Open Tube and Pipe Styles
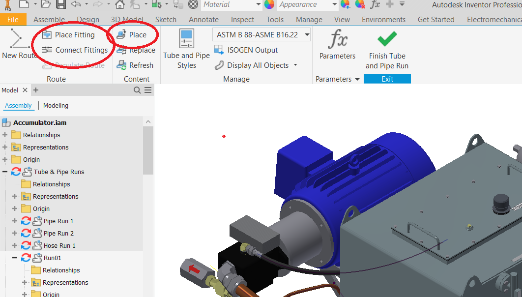 pos(186,49)
